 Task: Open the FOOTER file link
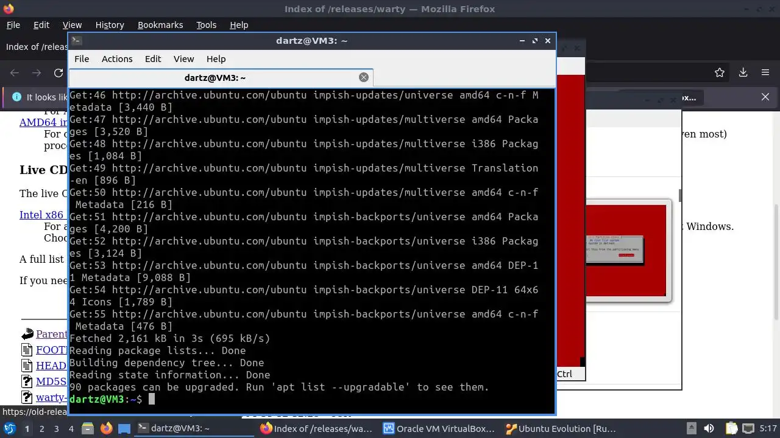pyautogui.click(x=52, y=350)
